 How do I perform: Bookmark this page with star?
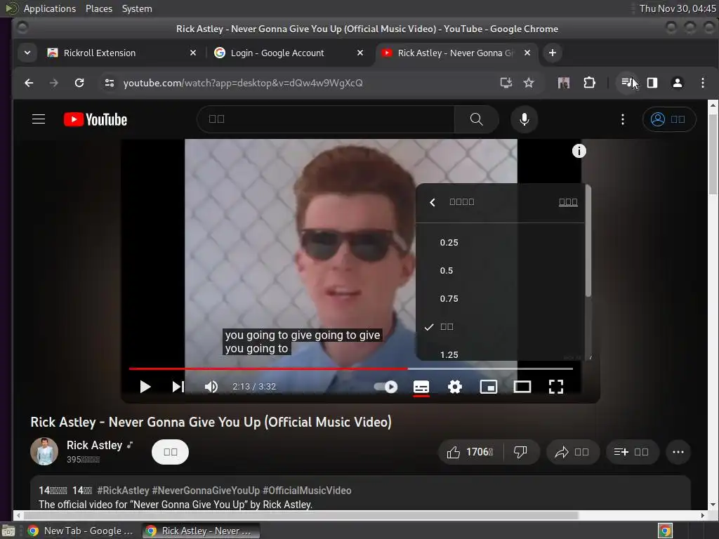529,83
